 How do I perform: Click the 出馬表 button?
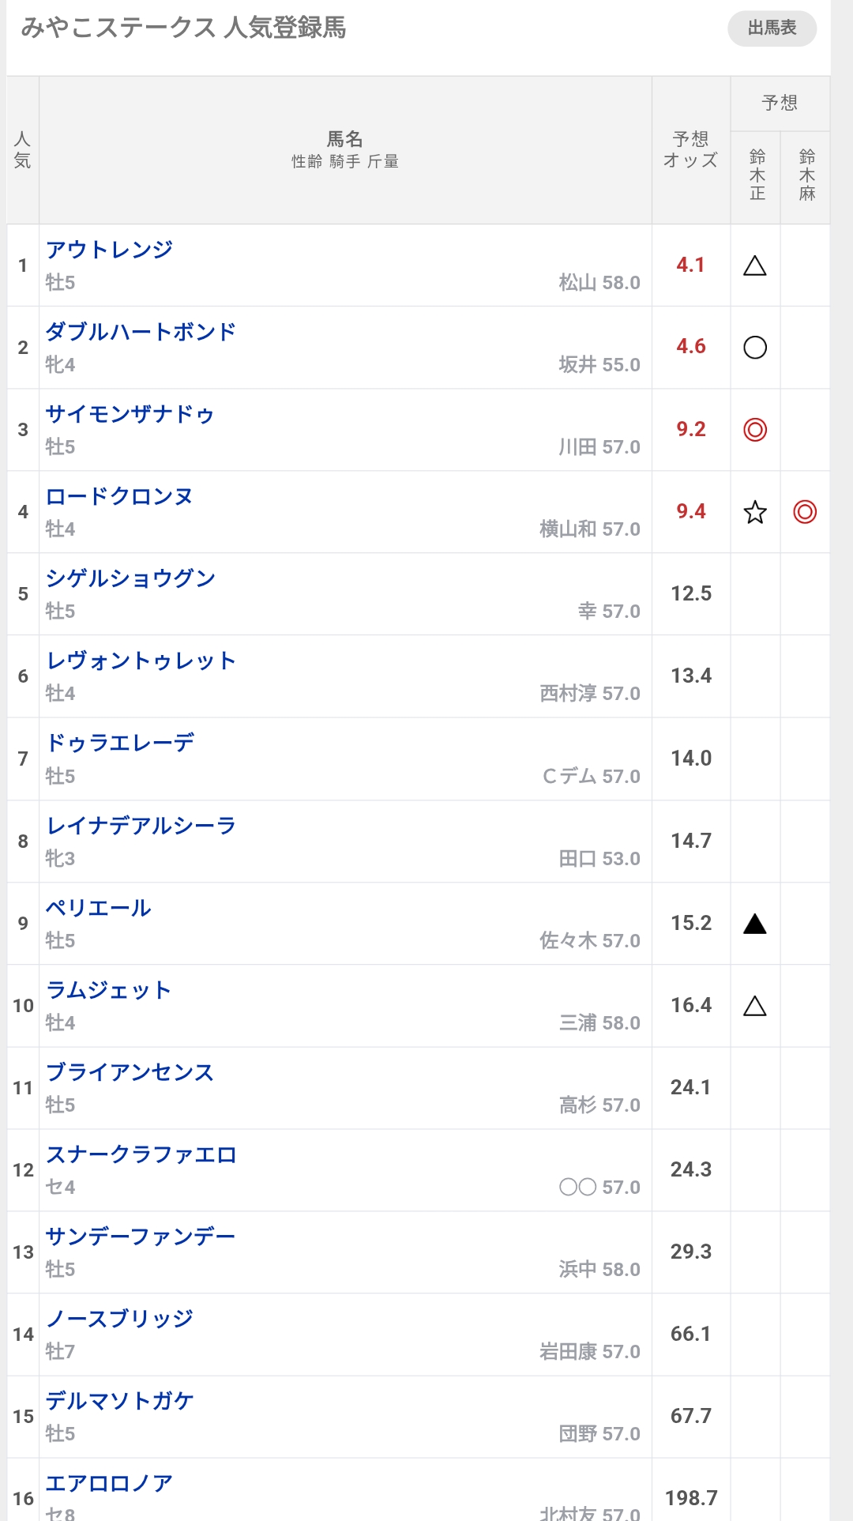(x=772, y=28)
